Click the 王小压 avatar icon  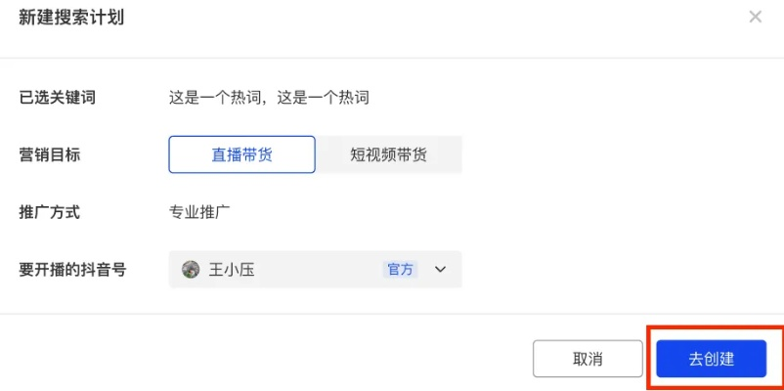tap(191, 270)
